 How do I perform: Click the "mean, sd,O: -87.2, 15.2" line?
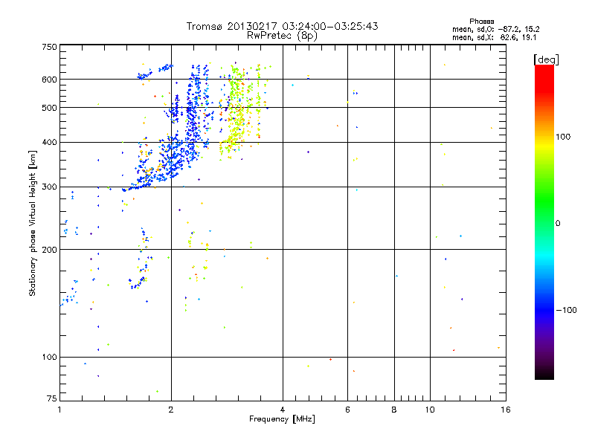(495, 29)
